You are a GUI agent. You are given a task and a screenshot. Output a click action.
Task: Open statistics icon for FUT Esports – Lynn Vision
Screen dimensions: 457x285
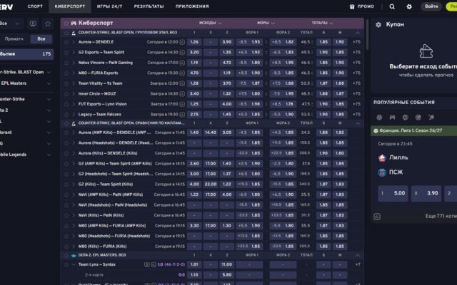click(182, 104)
